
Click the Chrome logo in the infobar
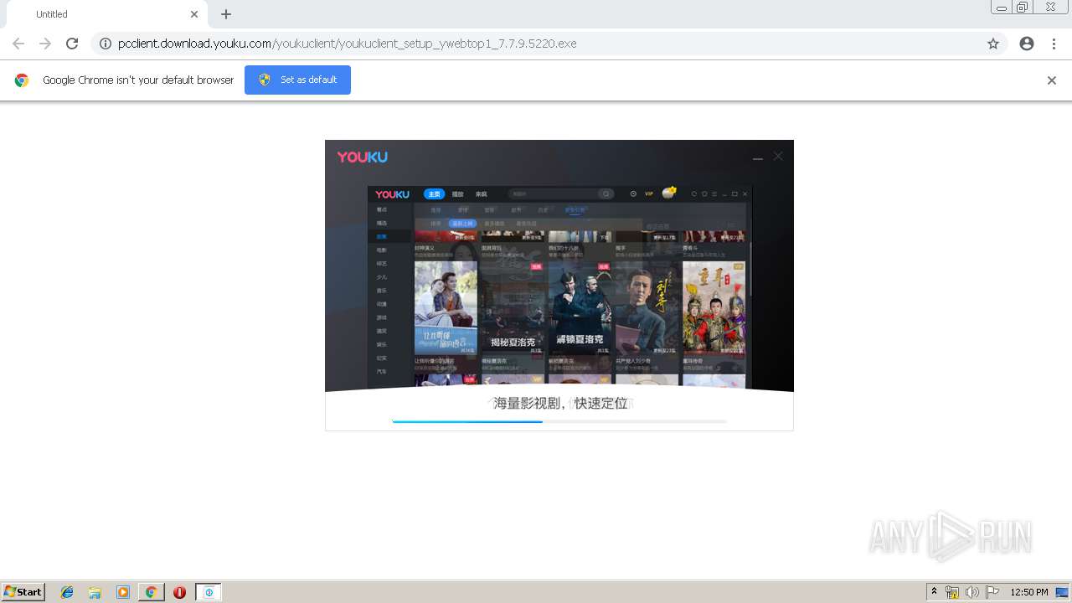pos(22,80)
